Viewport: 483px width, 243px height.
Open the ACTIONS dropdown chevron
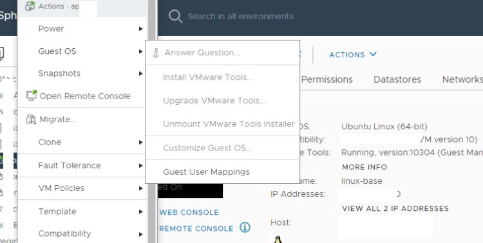pyautogui.click(x=373, y=54)
